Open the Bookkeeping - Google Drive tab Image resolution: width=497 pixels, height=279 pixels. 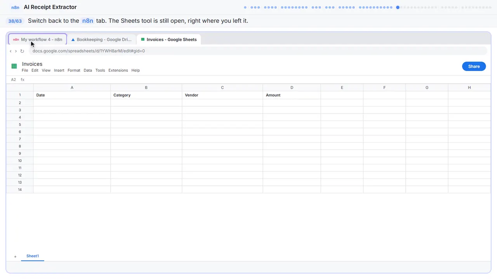(x=101, y=40)
